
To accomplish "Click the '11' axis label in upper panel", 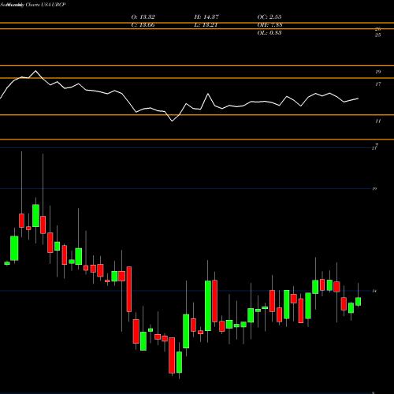I will point(377,121).
